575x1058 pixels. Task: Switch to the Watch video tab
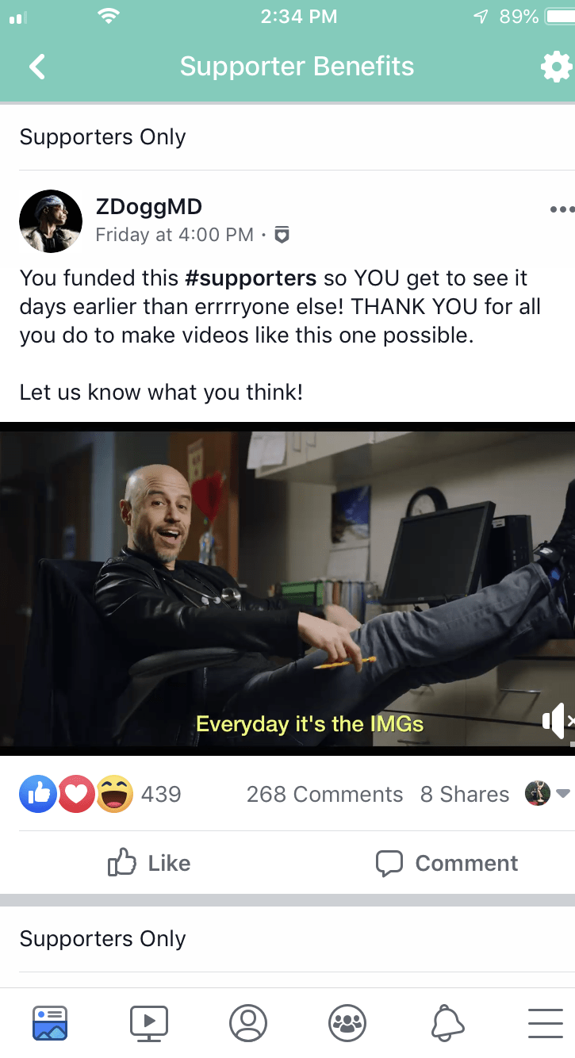pyautogui.click(x=149, y=1023)
